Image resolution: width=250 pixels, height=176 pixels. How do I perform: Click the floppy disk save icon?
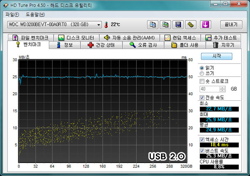(x=179, y=25)
